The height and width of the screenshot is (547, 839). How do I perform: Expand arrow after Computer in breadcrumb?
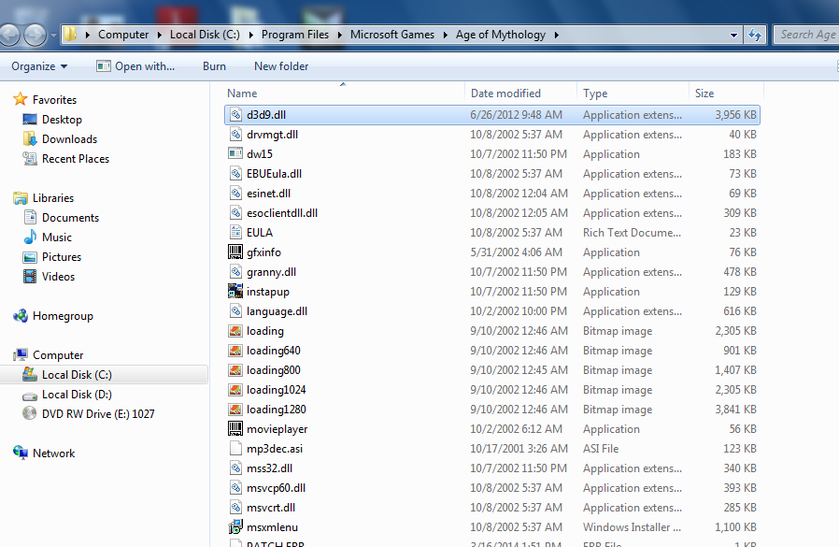[x=160, y=35]
